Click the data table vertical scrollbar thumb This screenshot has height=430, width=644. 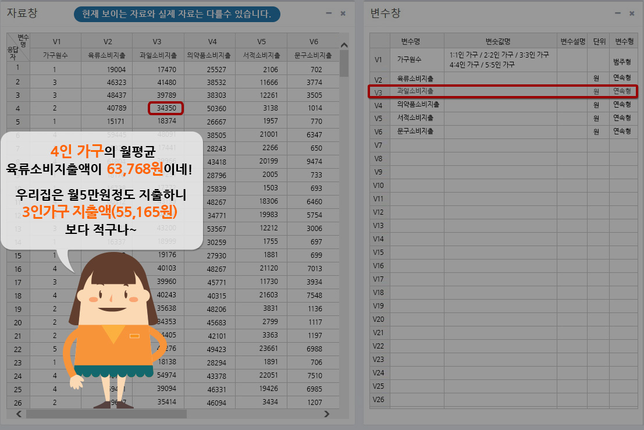(344, 63)
